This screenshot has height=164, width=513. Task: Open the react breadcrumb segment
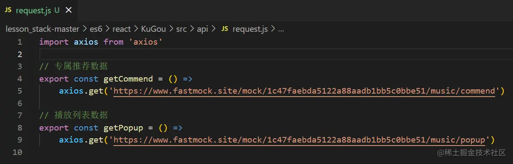122,29
